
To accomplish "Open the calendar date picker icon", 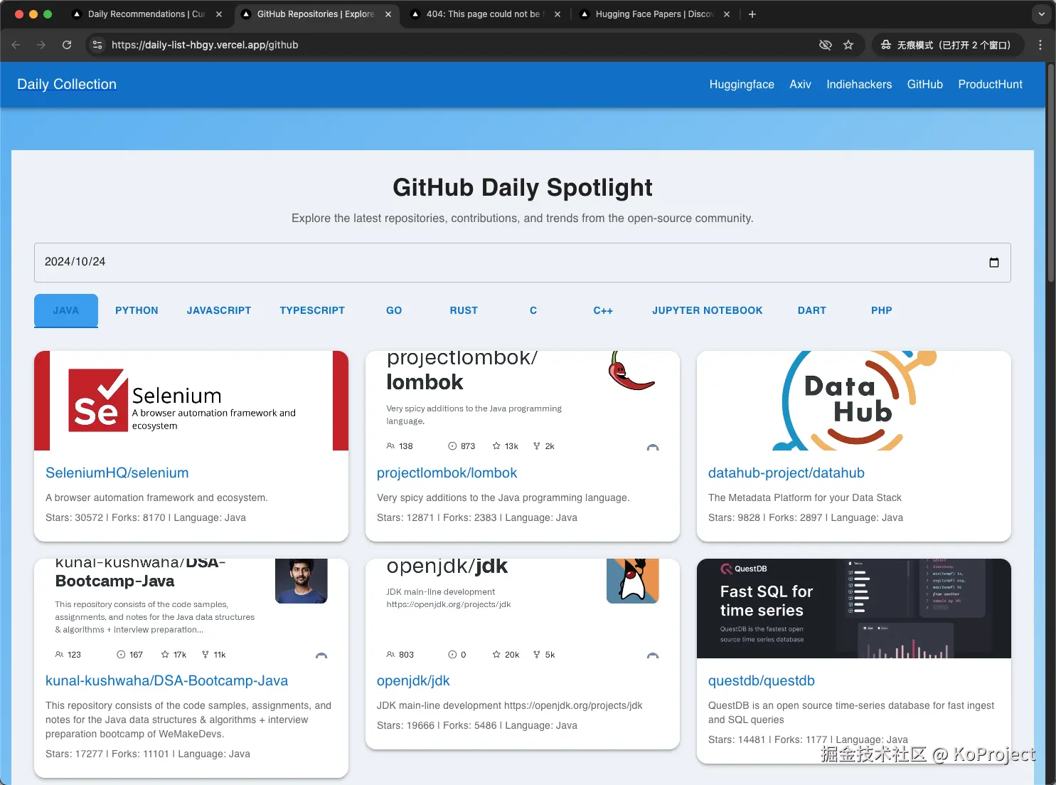I will point(993,263).
